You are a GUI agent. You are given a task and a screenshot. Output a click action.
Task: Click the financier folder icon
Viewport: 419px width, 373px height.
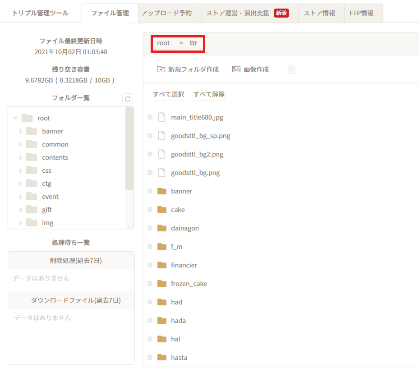click(x=162, y=265)
